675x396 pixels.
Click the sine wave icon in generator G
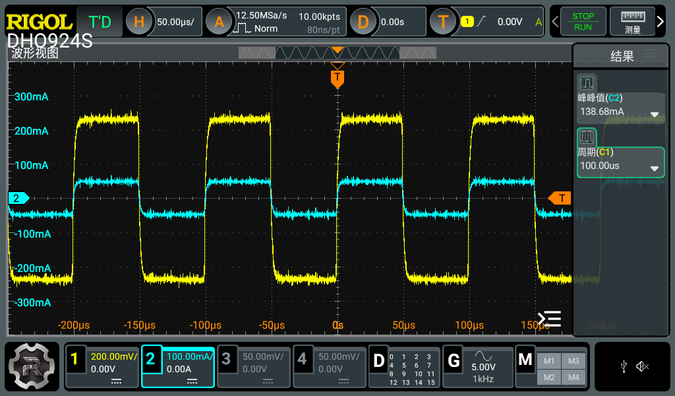click(x=483, y=356)
